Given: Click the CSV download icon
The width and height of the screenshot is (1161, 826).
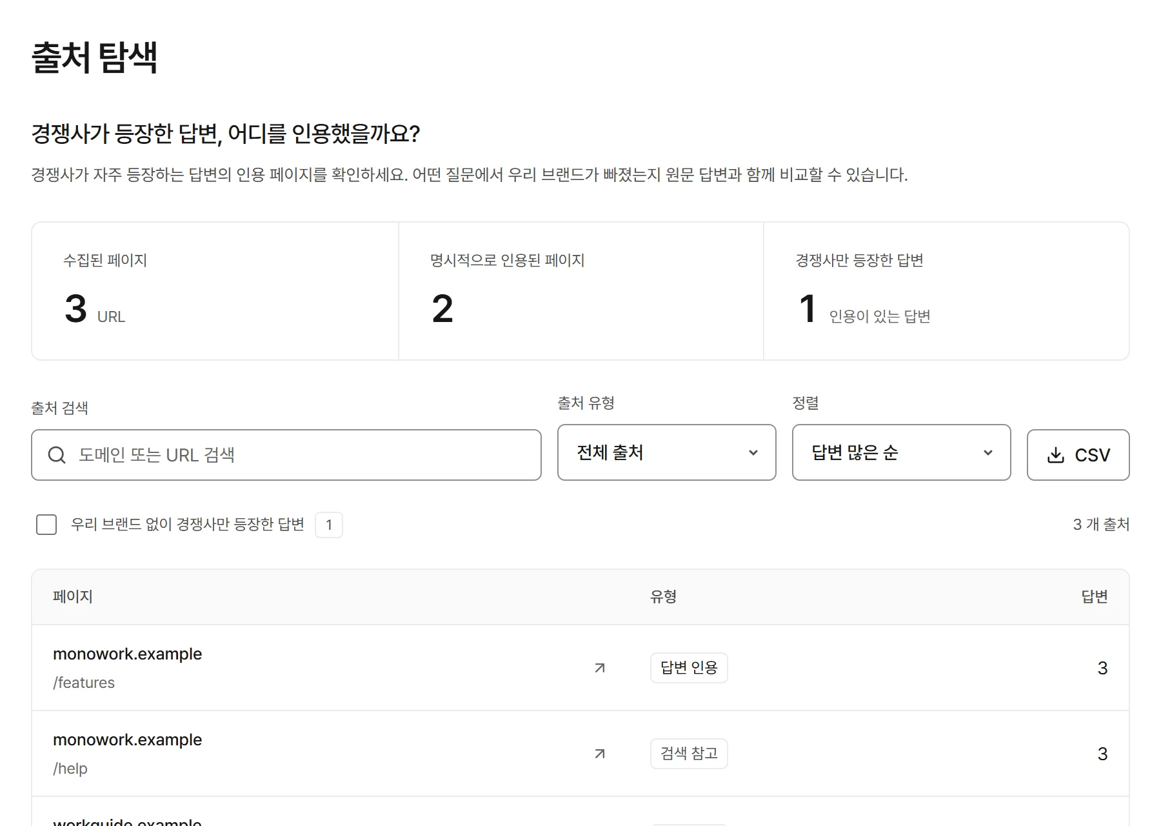Looking at the screenshot, I should coord(1056,455).
